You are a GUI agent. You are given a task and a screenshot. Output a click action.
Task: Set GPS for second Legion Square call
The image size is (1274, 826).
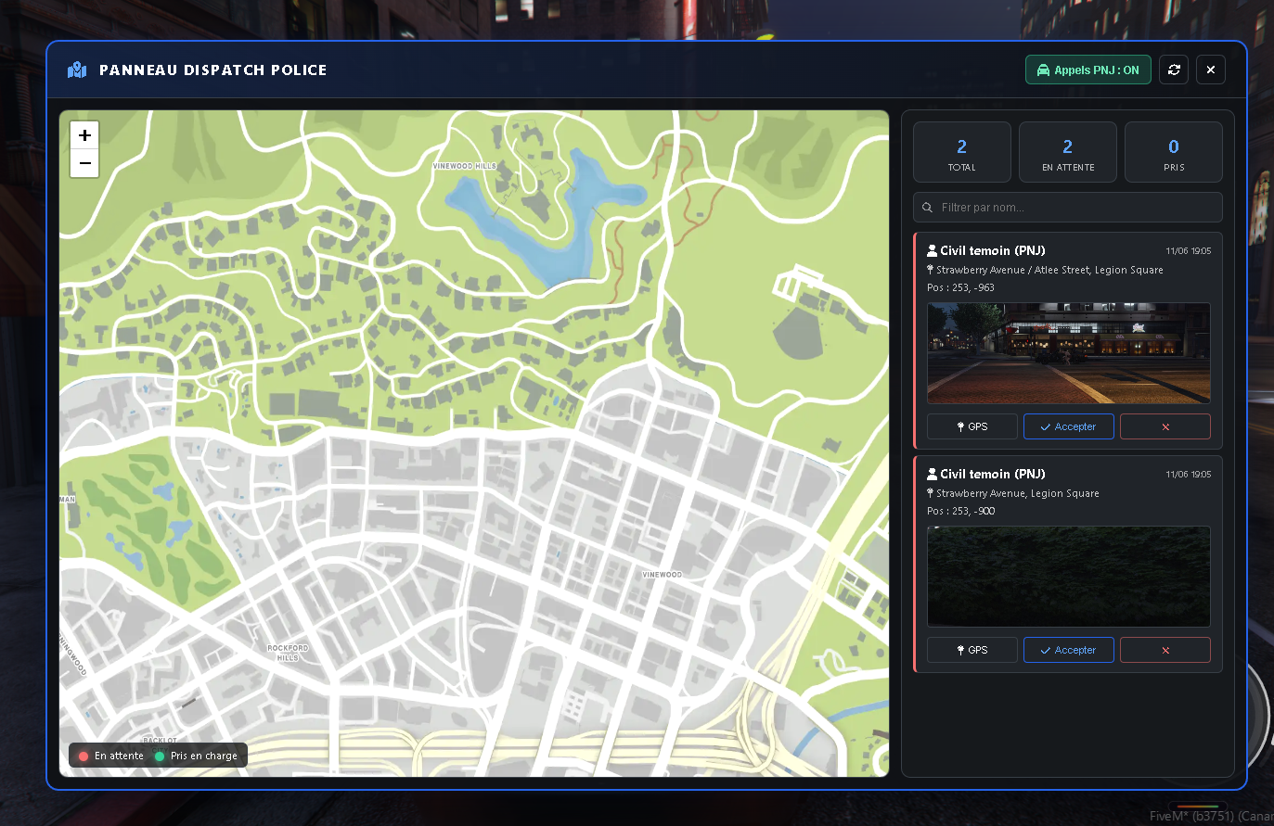pyautogui.click(x=972, y=650)
